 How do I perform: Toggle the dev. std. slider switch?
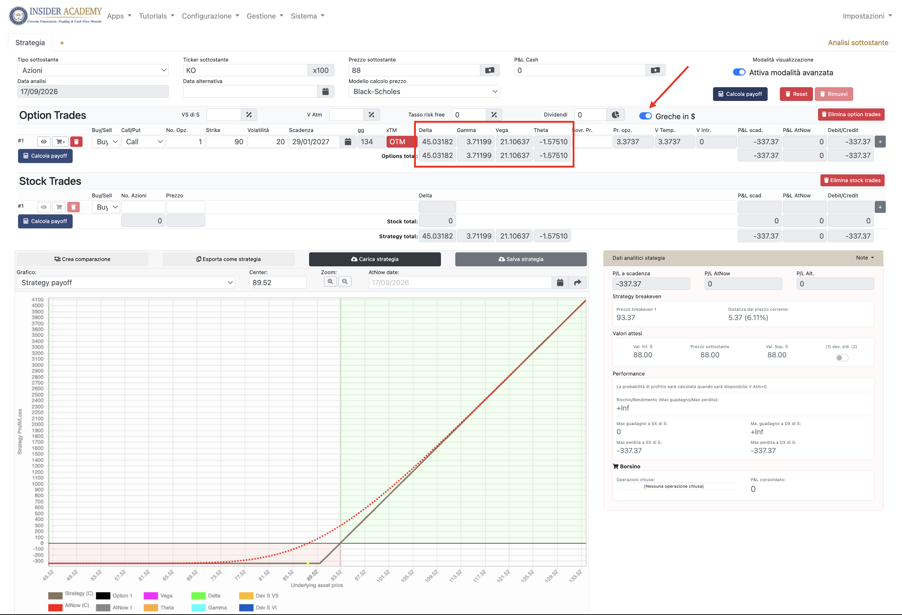842,358
